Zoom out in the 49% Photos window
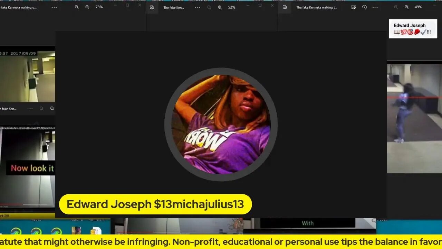 pos(396,7)
